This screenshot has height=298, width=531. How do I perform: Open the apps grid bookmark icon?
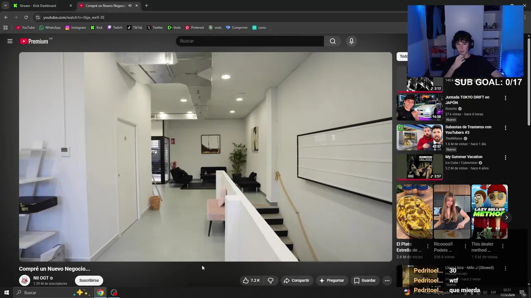[x=5, y=28]
